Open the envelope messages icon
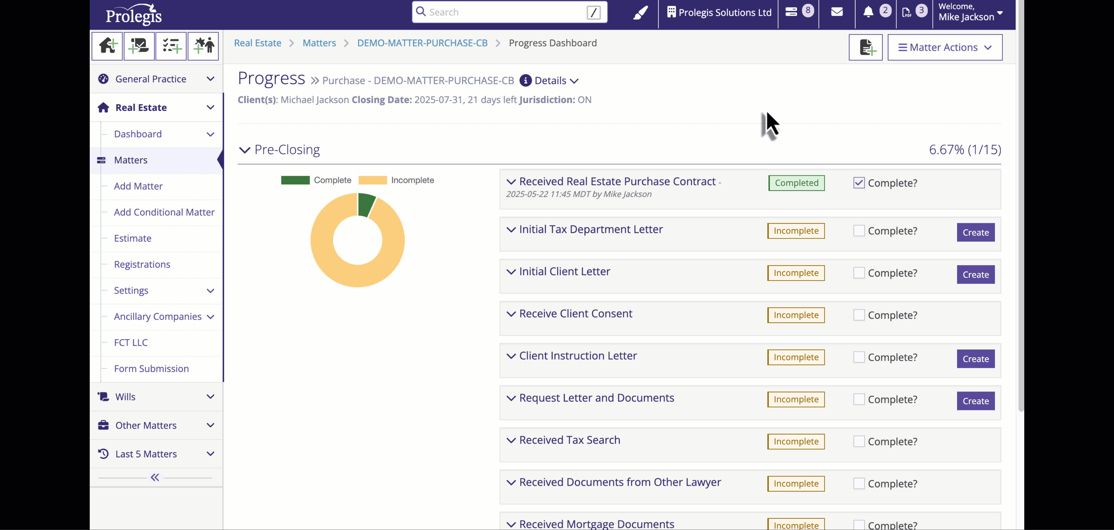 point(837,12)
